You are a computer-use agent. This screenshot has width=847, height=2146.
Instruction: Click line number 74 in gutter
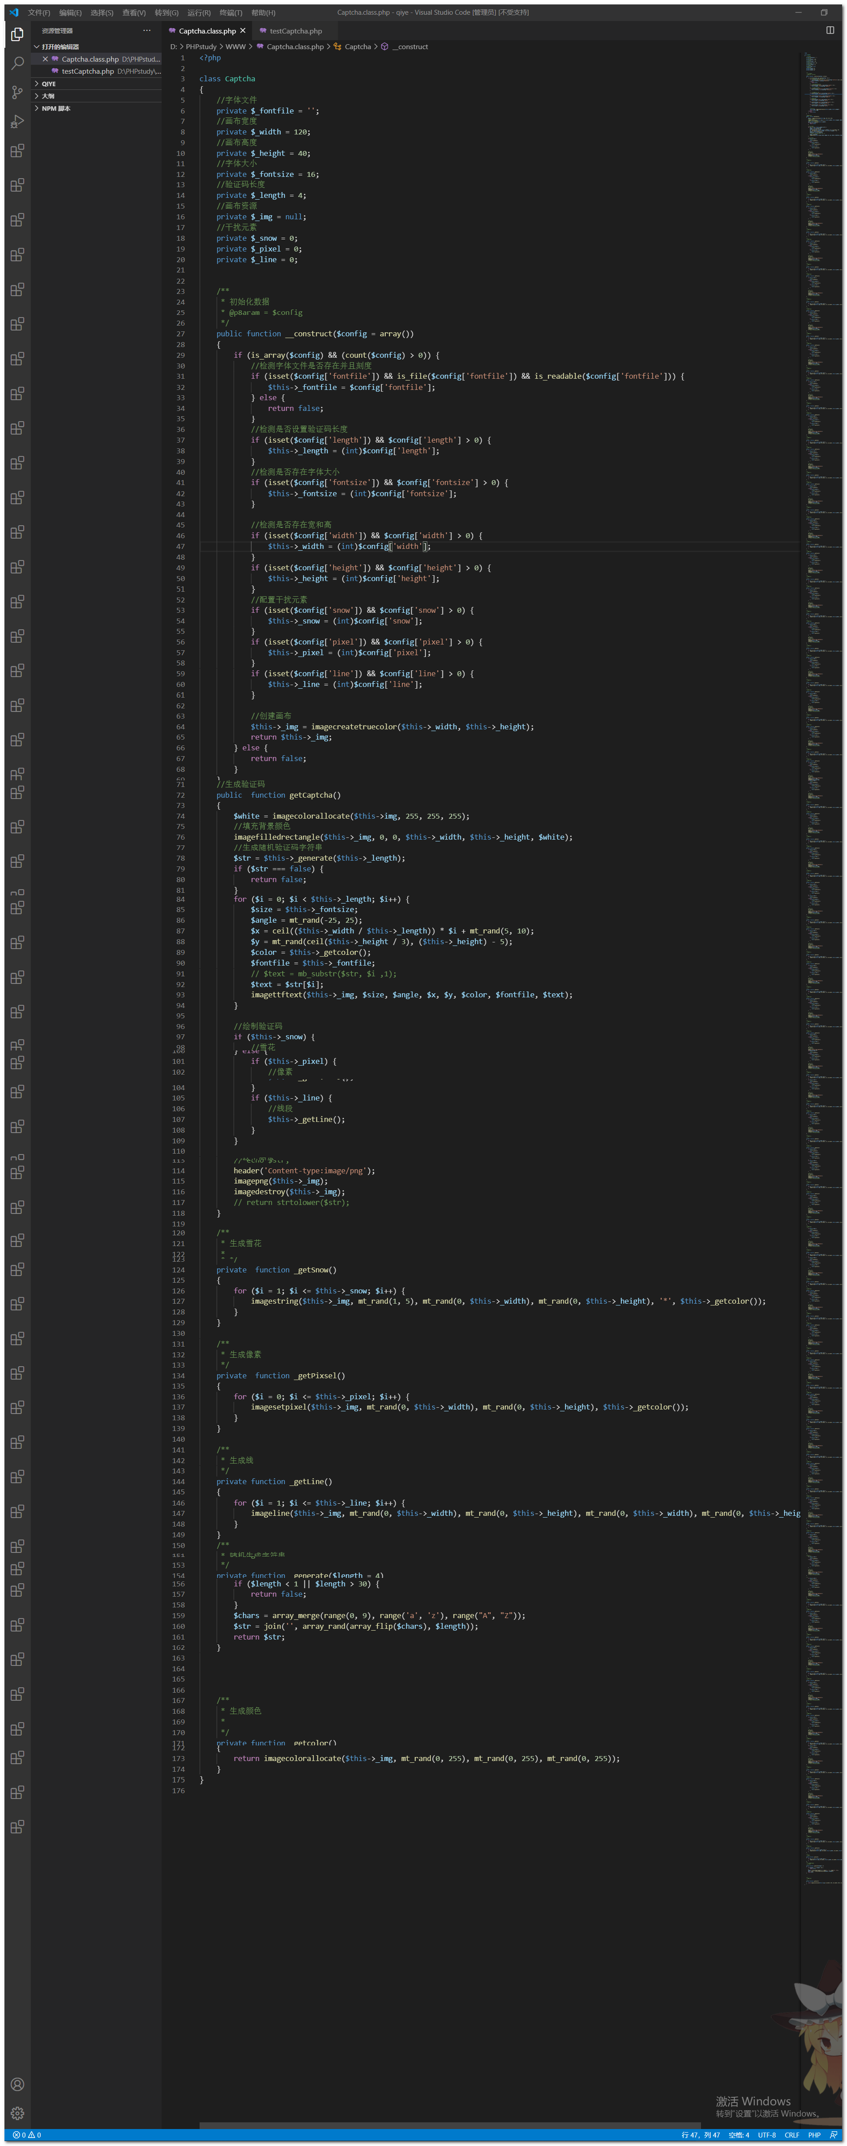pos(180,816)
